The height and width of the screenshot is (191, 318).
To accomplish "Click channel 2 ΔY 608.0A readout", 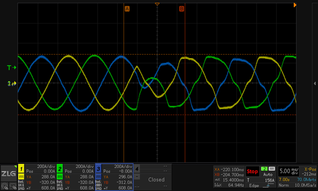I will point(79,188).
